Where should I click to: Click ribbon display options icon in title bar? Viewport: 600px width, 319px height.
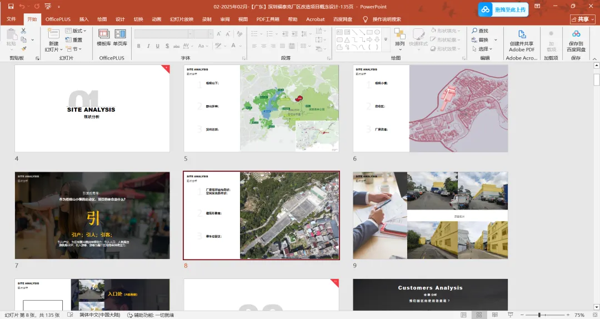pos(537,6)
